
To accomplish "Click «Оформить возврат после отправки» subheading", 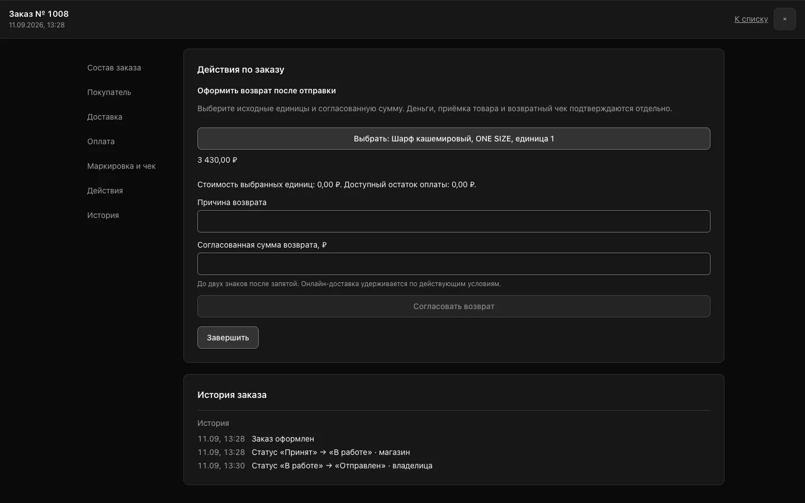I will 267,91.
